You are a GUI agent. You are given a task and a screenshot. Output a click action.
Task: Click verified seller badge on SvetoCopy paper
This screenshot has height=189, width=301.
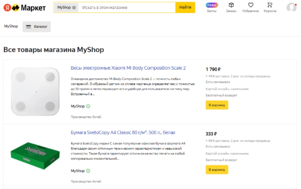click(x=88, y=171)
